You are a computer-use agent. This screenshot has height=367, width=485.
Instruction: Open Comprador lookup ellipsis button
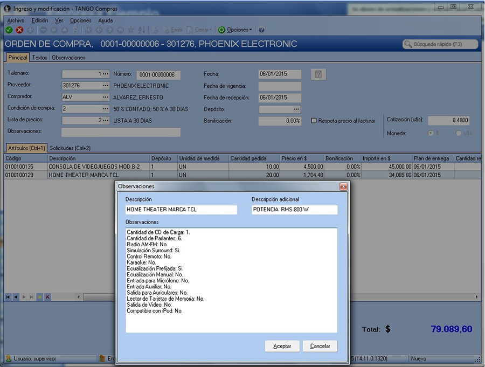pyautogui.click(x=106, y=97)
